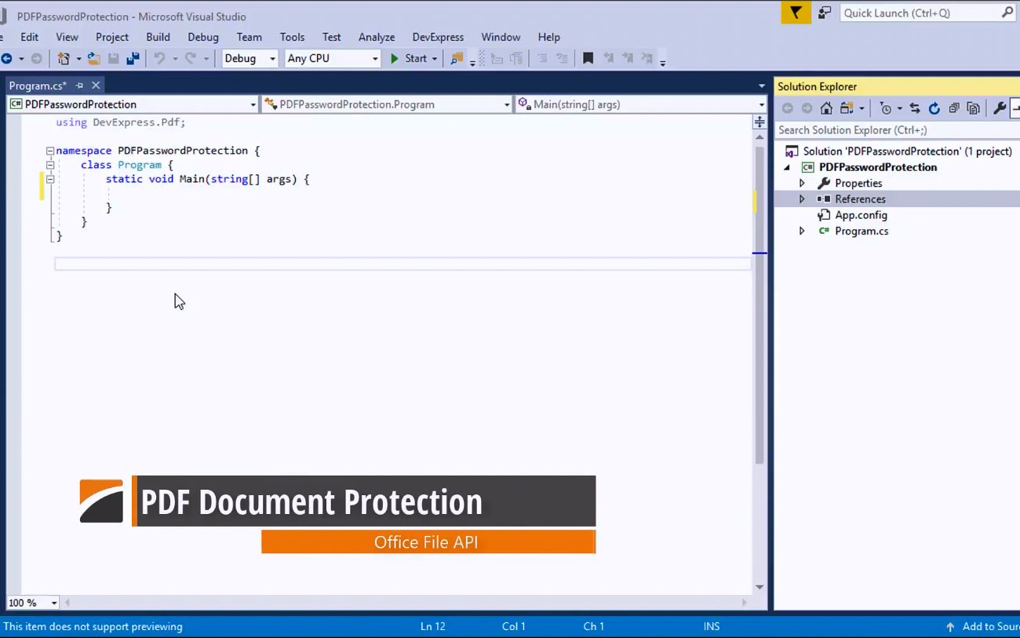Expand the Properties node
Image resolution: width=1020 pixels, height=638 pixels.
[x=802, y=183]
